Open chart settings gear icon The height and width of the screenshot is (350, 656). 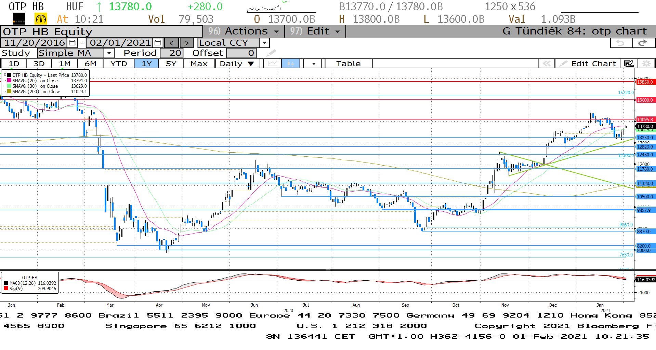point(646,64)
